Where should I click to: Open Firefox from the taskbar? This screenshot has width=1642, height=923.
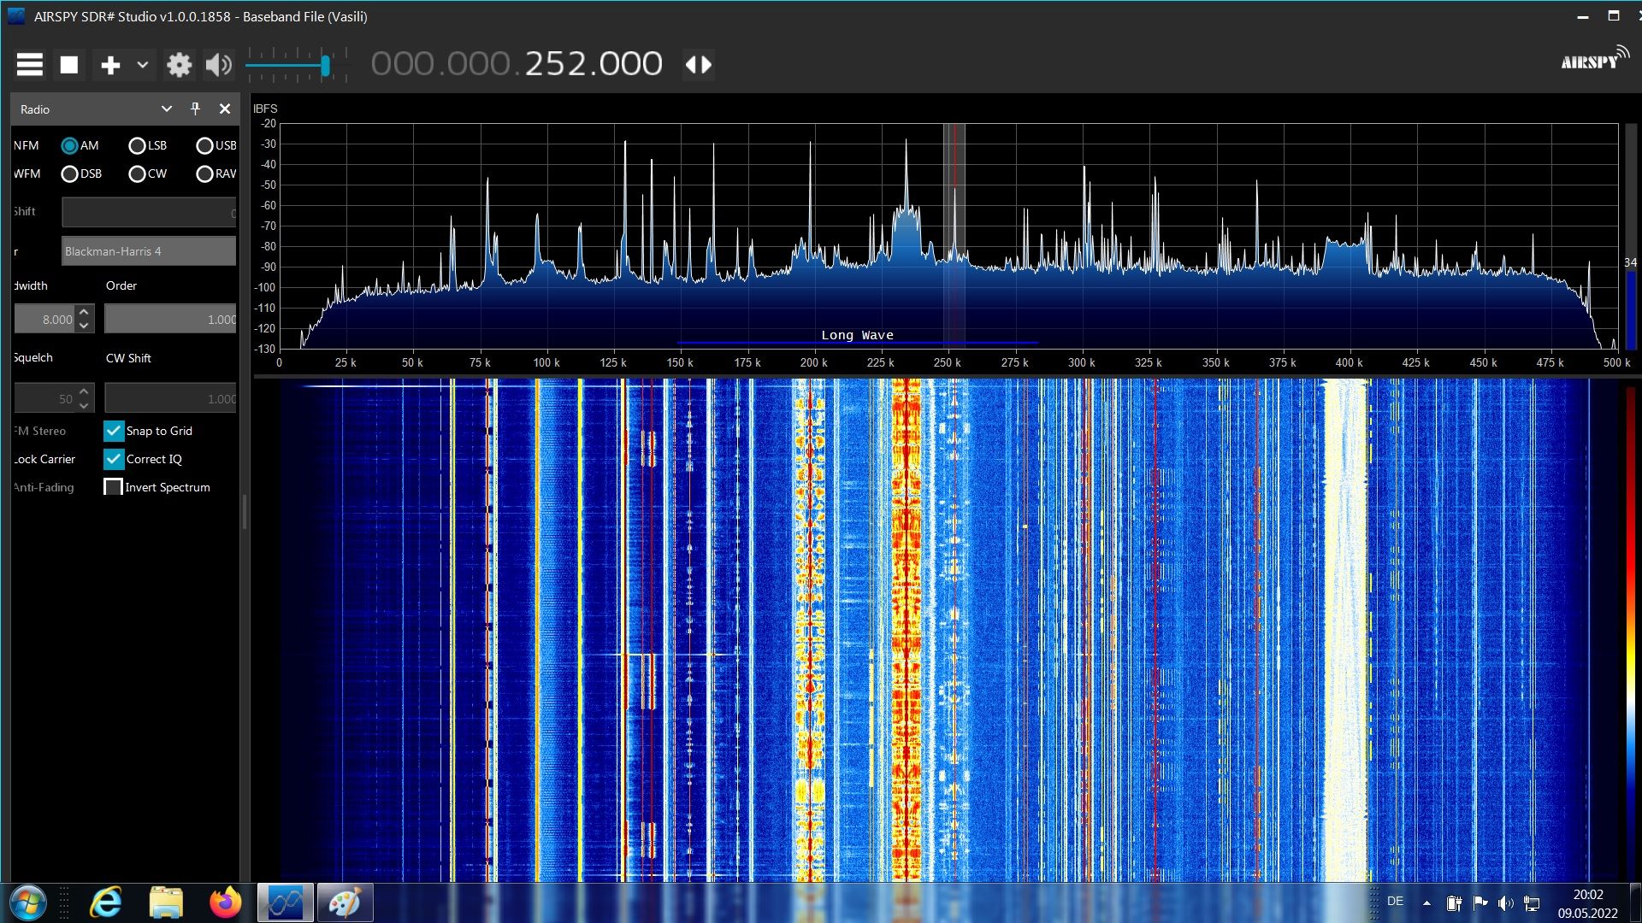(226, 902)
